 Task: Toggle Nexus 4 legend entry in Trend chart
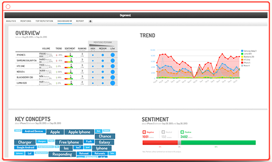[x=245, y=66]
